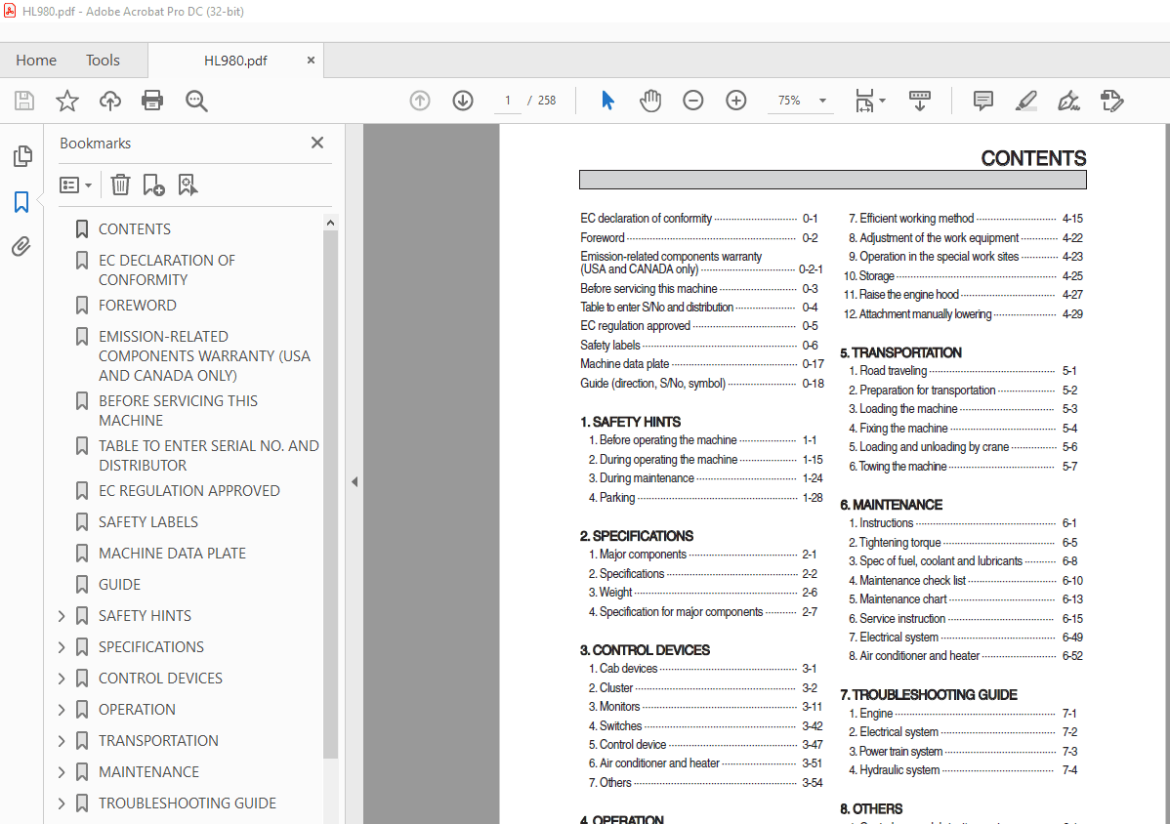
Task: Add document to starred favorites
Action: click(x=67, y=101)
